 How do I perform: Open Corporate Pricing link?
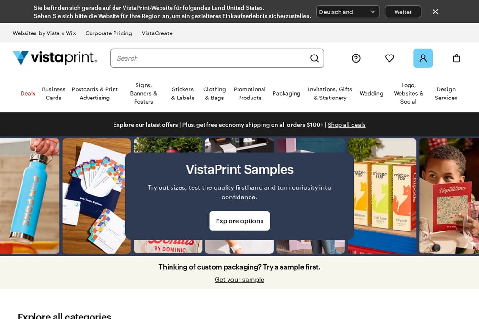[109, 33]
